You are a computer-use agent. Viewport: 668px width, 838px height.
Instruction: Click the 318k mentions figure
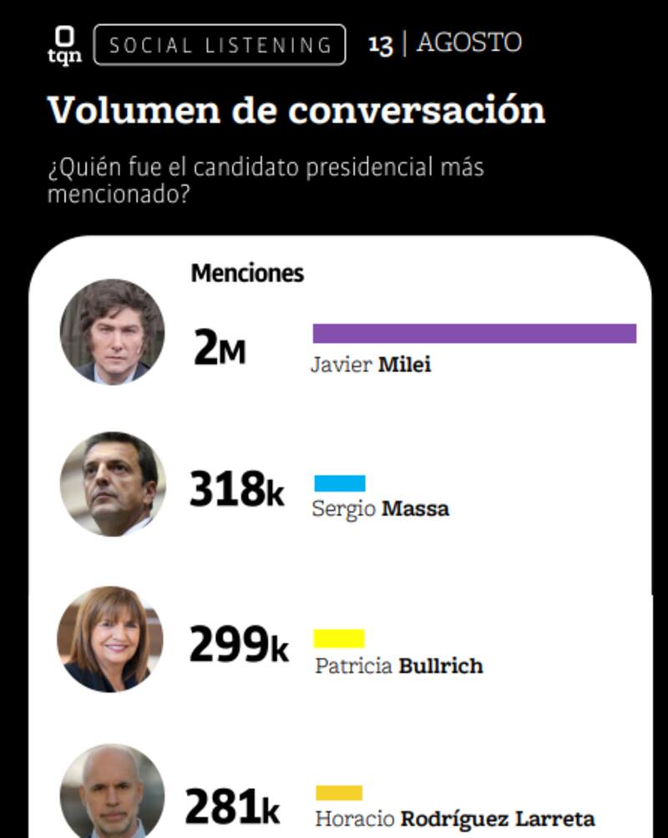(237, 489)
